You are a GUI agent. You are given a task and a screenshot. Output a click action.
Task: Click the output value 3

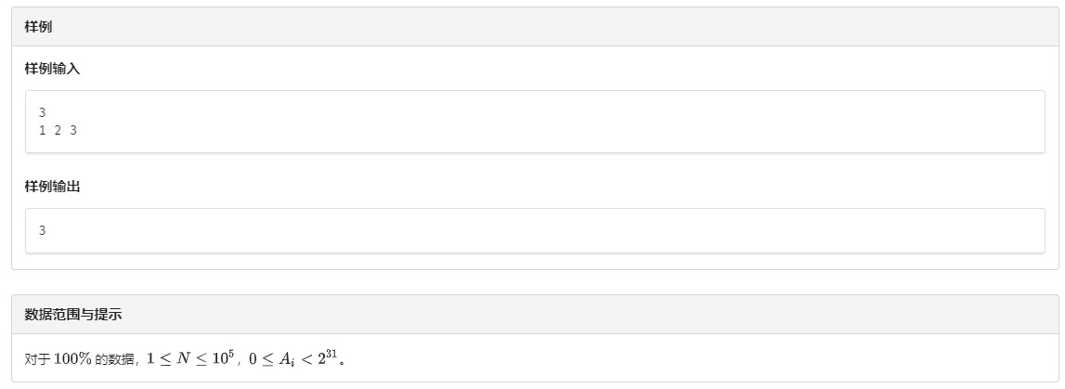pos(42,231)
